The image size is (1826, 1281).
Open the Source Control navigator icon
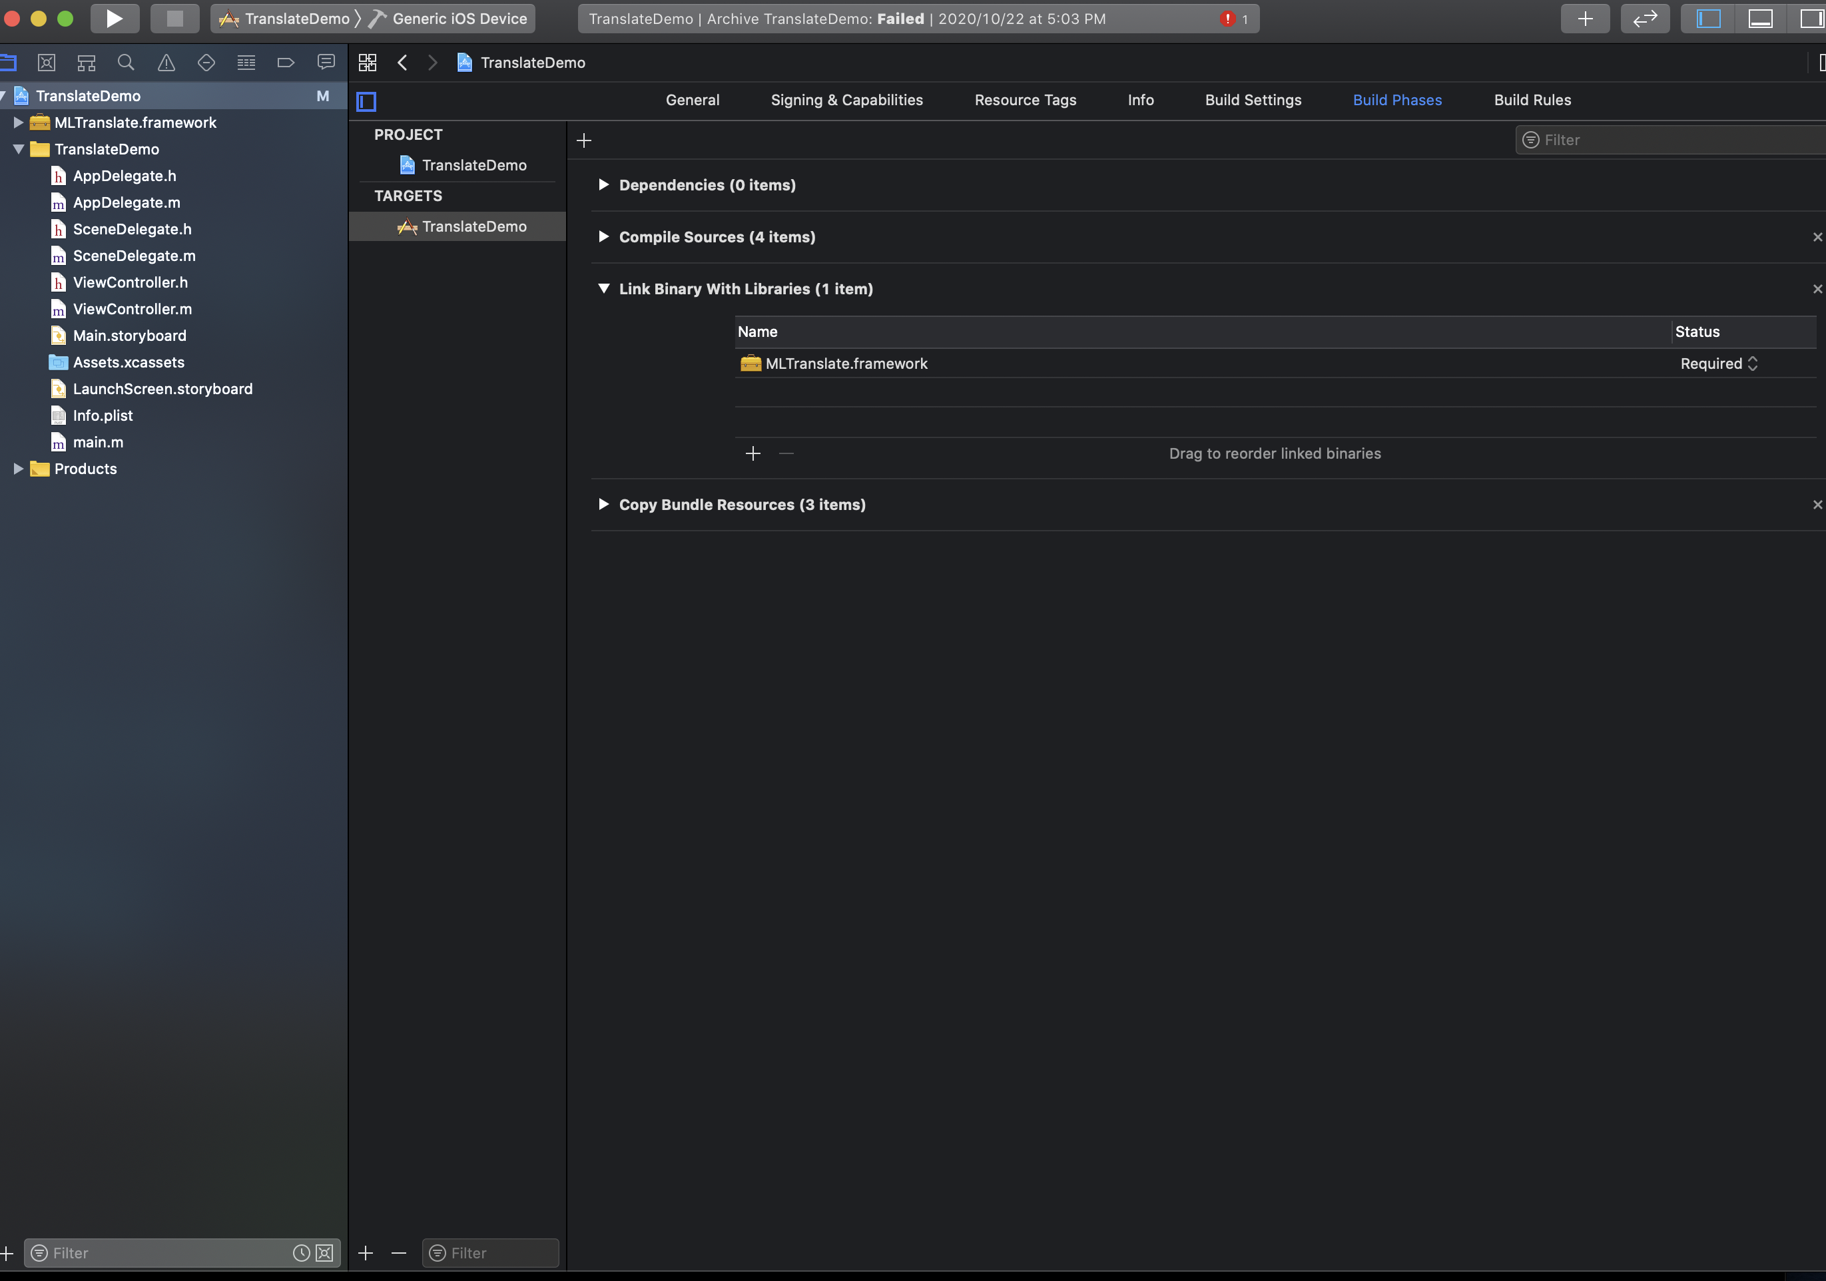tap(47, 63)
